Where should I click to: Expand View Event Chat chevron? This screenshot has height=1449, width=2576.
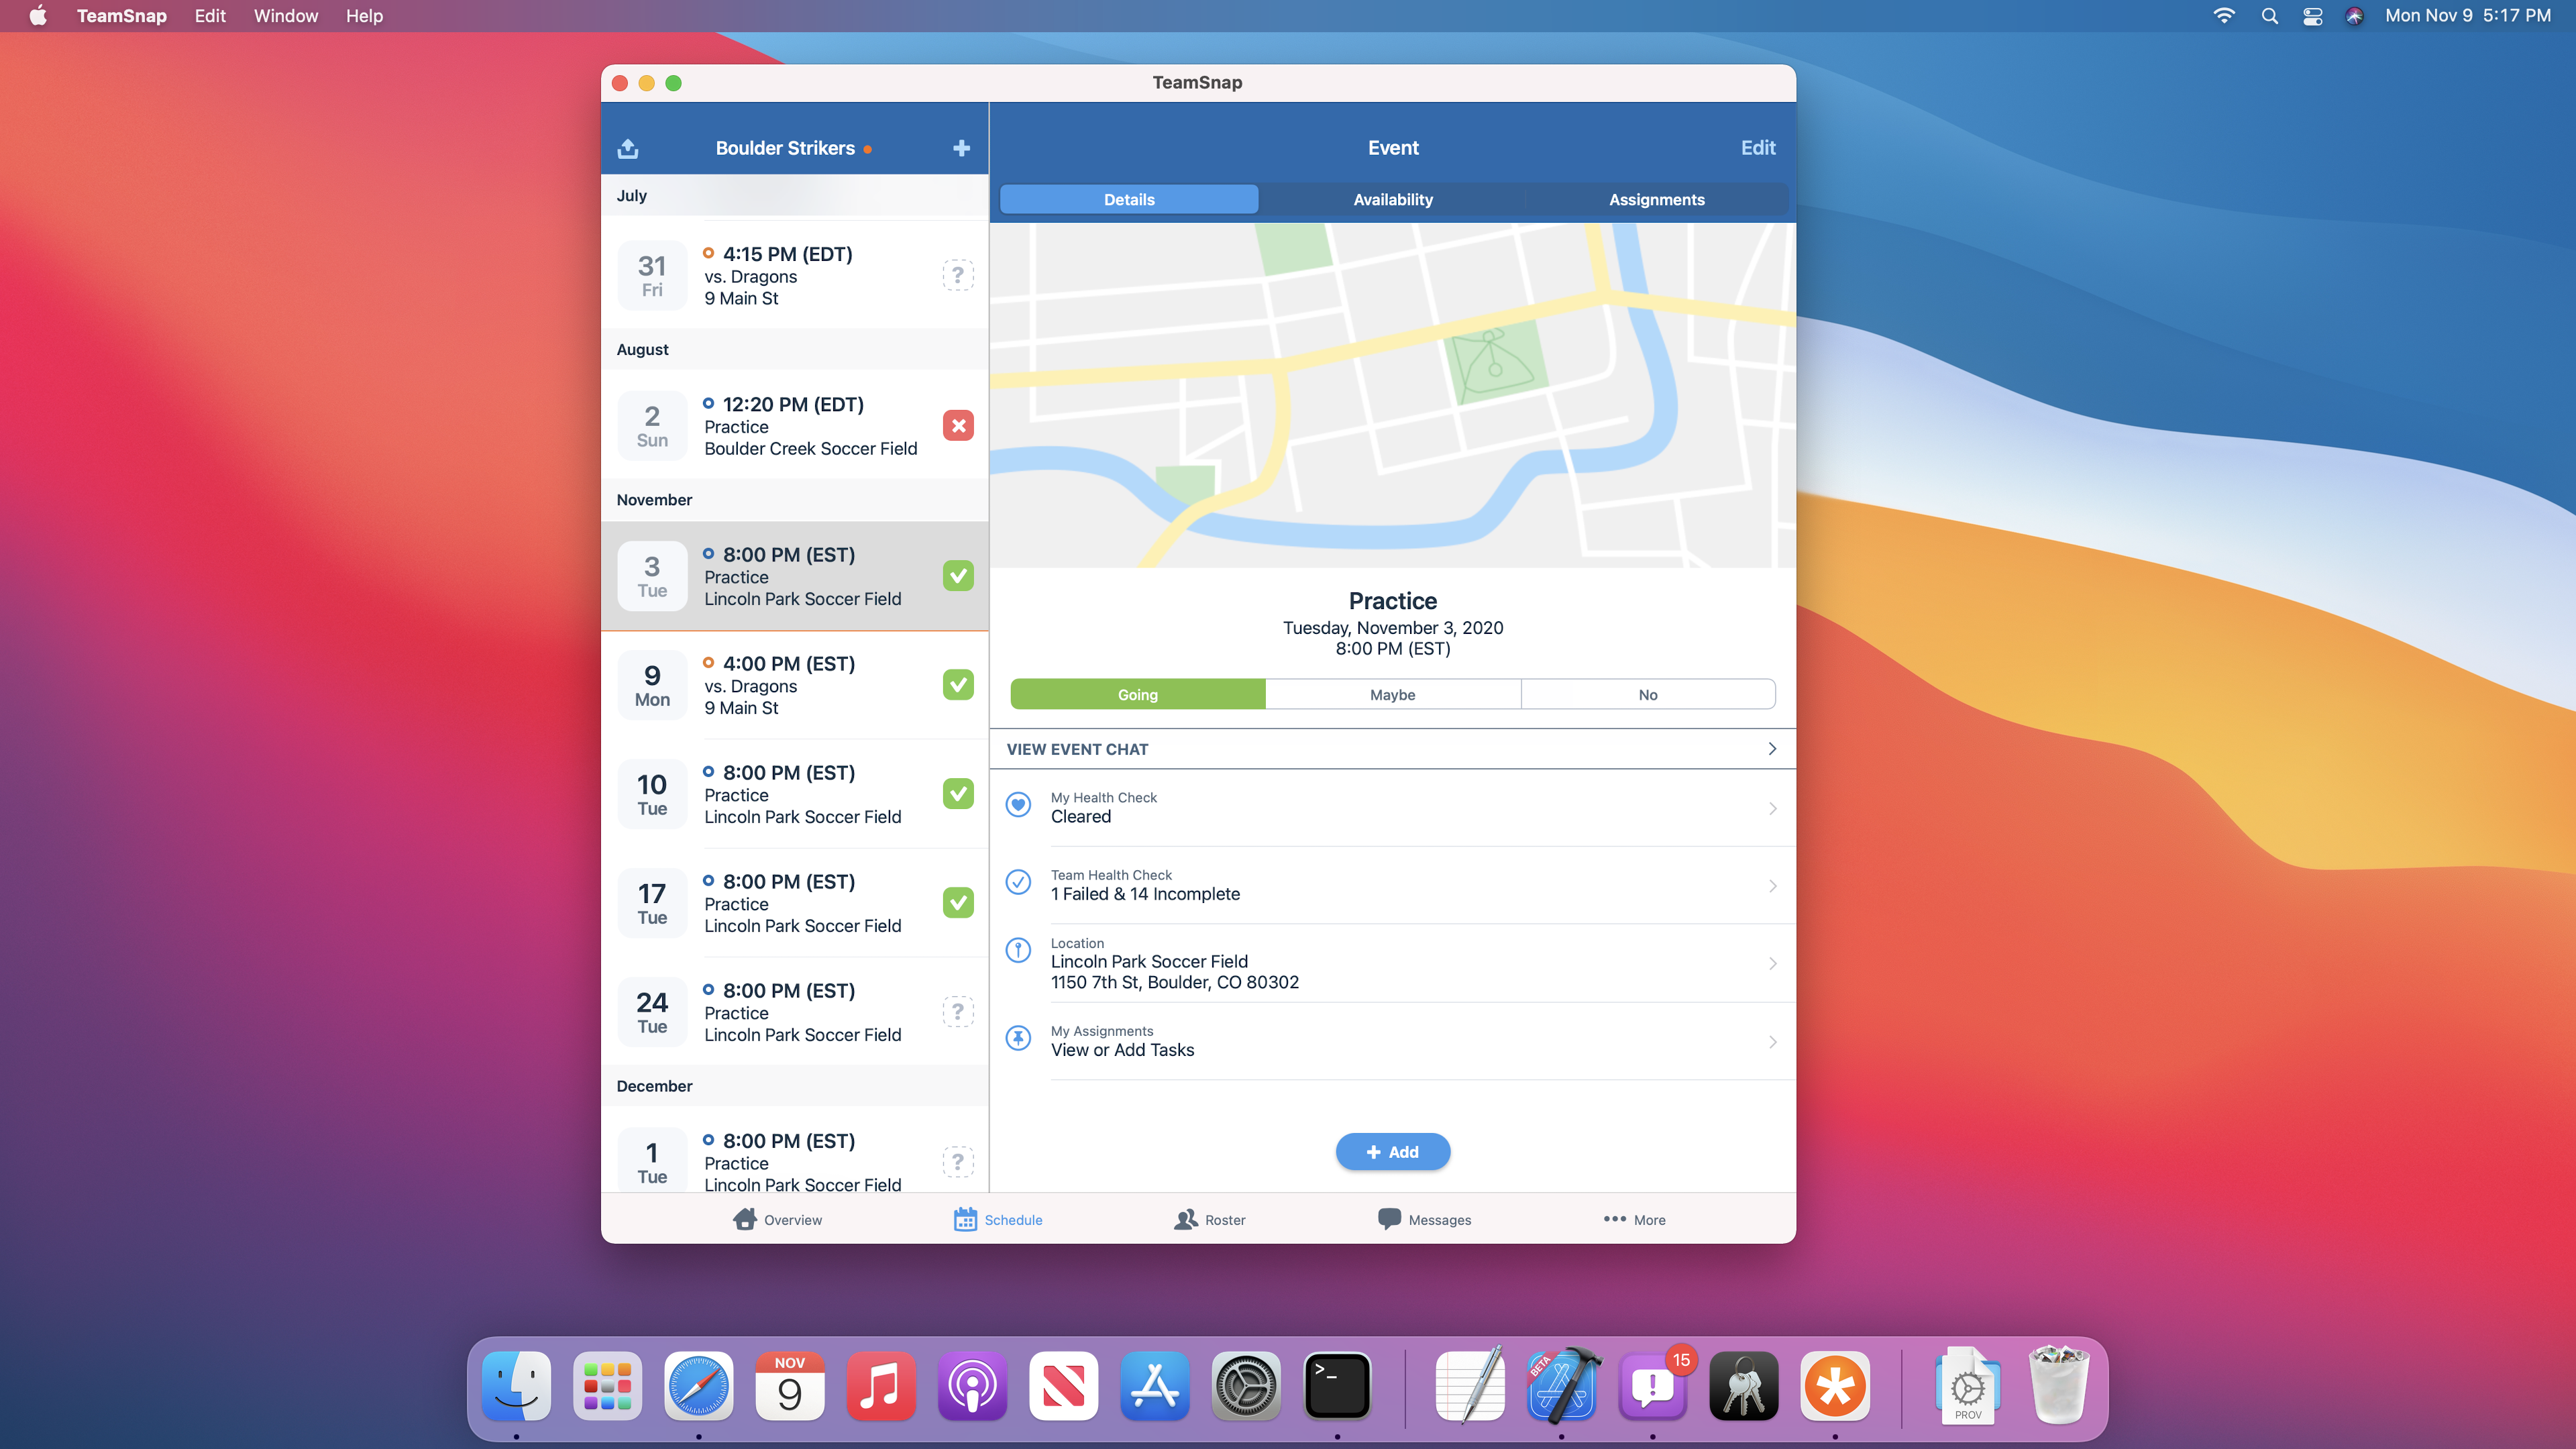point(1772,749)
